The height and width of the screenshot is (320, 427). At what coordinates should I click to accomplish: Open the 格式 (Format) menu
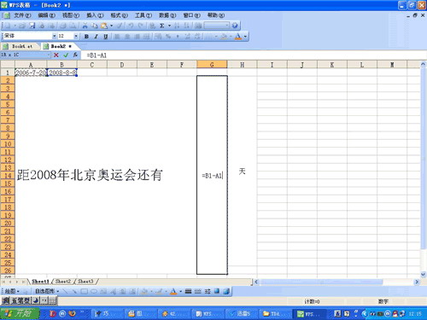point(119,15)
